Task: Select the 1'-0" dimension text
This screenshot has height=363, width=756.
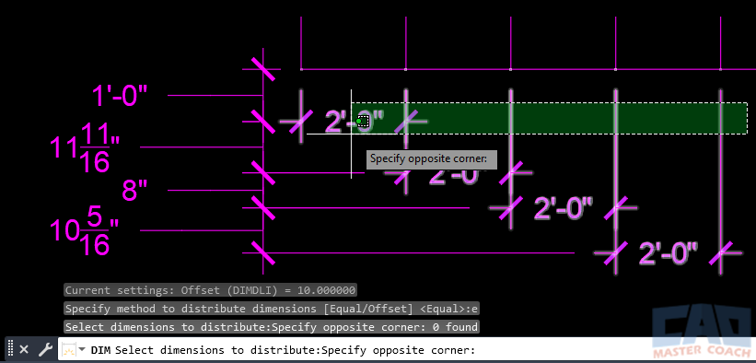Action: [x=119, y=96]
